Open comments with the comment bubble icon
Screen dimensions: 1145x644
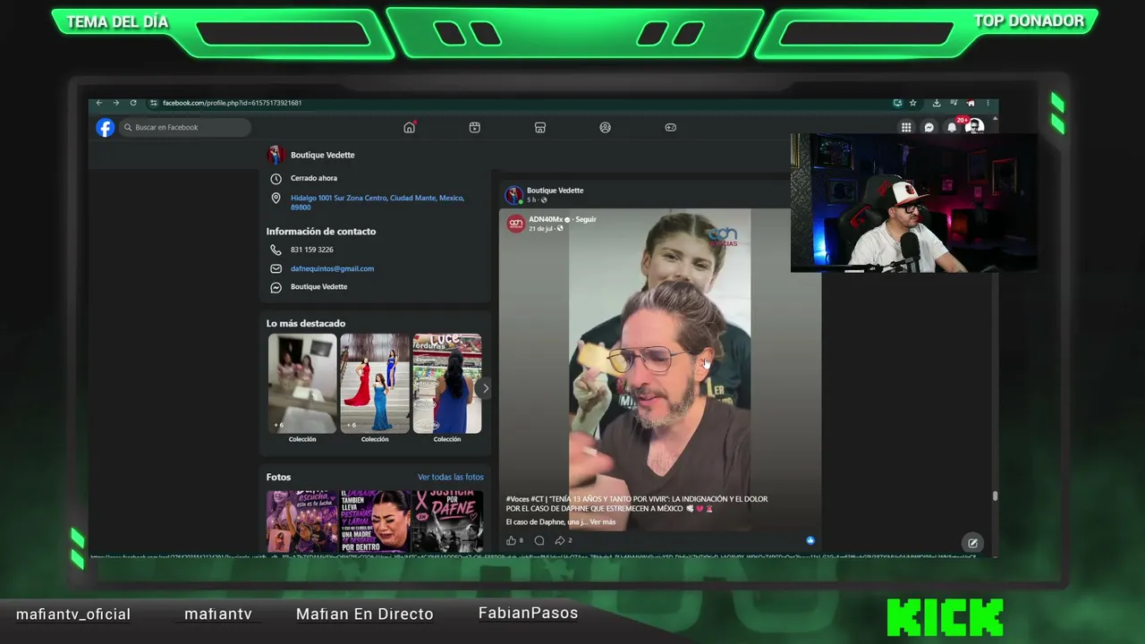click(539, 540)
